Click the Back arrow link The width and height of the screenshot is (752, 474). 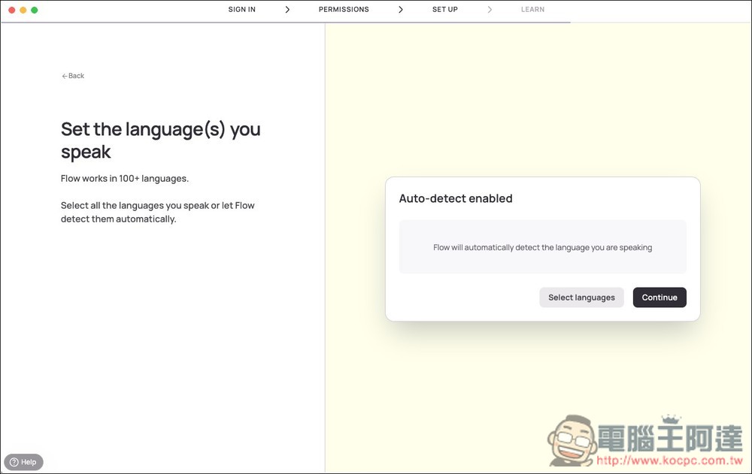point(73,76)
